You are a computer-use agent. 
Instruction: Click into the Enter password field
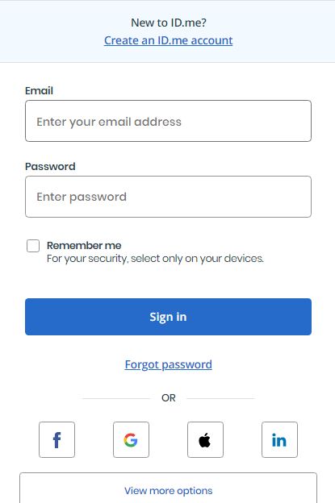tap(168, 197)
